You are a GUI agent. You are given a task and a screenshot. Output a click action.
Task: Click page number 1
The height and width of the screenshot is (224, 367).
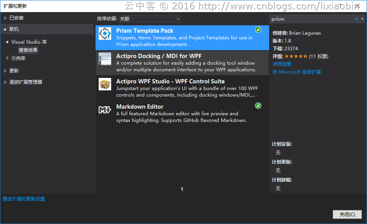click(182, 189)
